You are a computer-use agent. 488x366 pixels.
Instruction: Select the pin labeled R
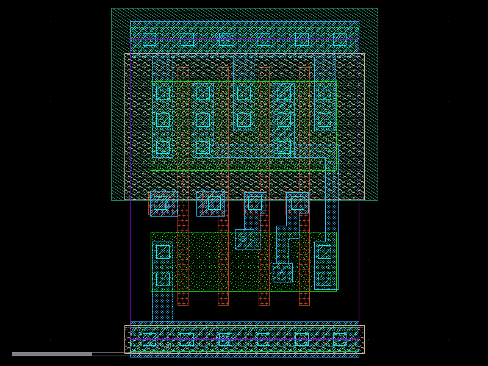tap(245, 239)
